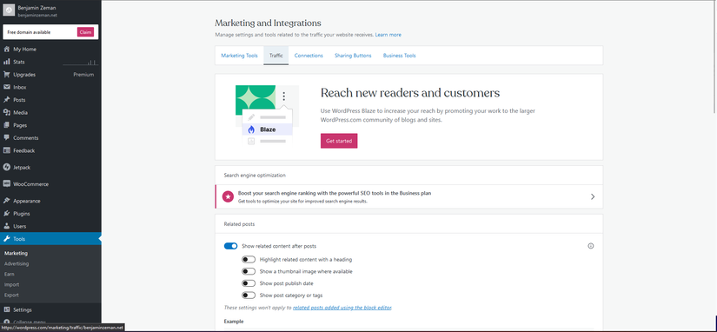Enable Highlight related content with a heading
The image size is (717, 332).
(x=249, y=259)
